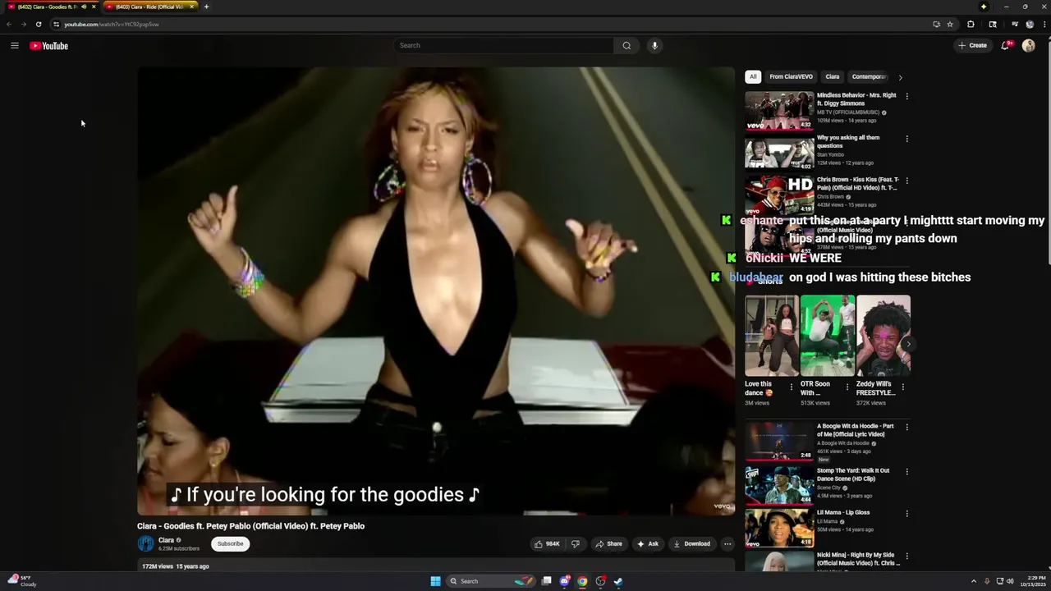Screen dimensions: 1051x591
Task: Open the taskbar weather widget
Action: coord(23,581)
